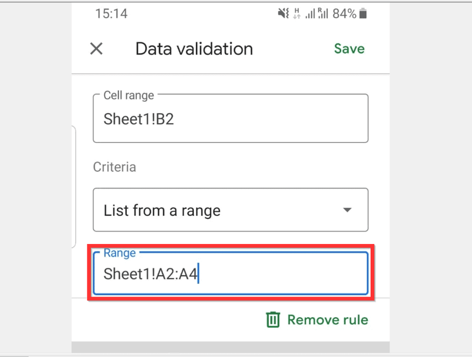Tap the first signal strength bars icon

click(310, 14)
